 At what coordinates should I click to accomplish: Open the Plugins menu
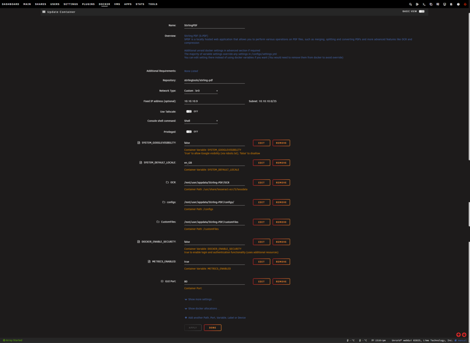point(88,4)
